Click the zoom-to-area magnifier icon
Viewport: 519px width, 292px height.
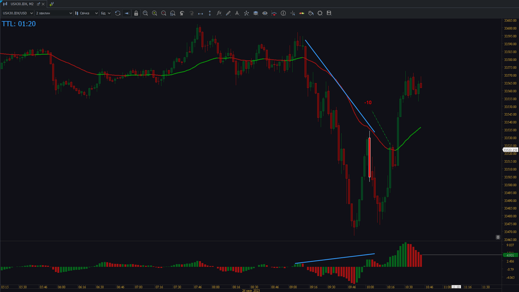click(x=173, y=13)
